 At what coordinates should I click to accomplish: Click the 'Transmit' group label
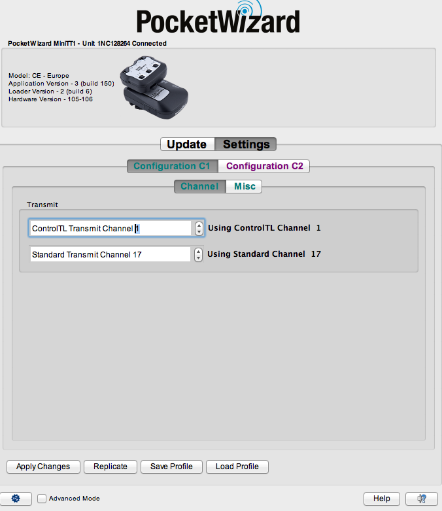click(42, 205)
